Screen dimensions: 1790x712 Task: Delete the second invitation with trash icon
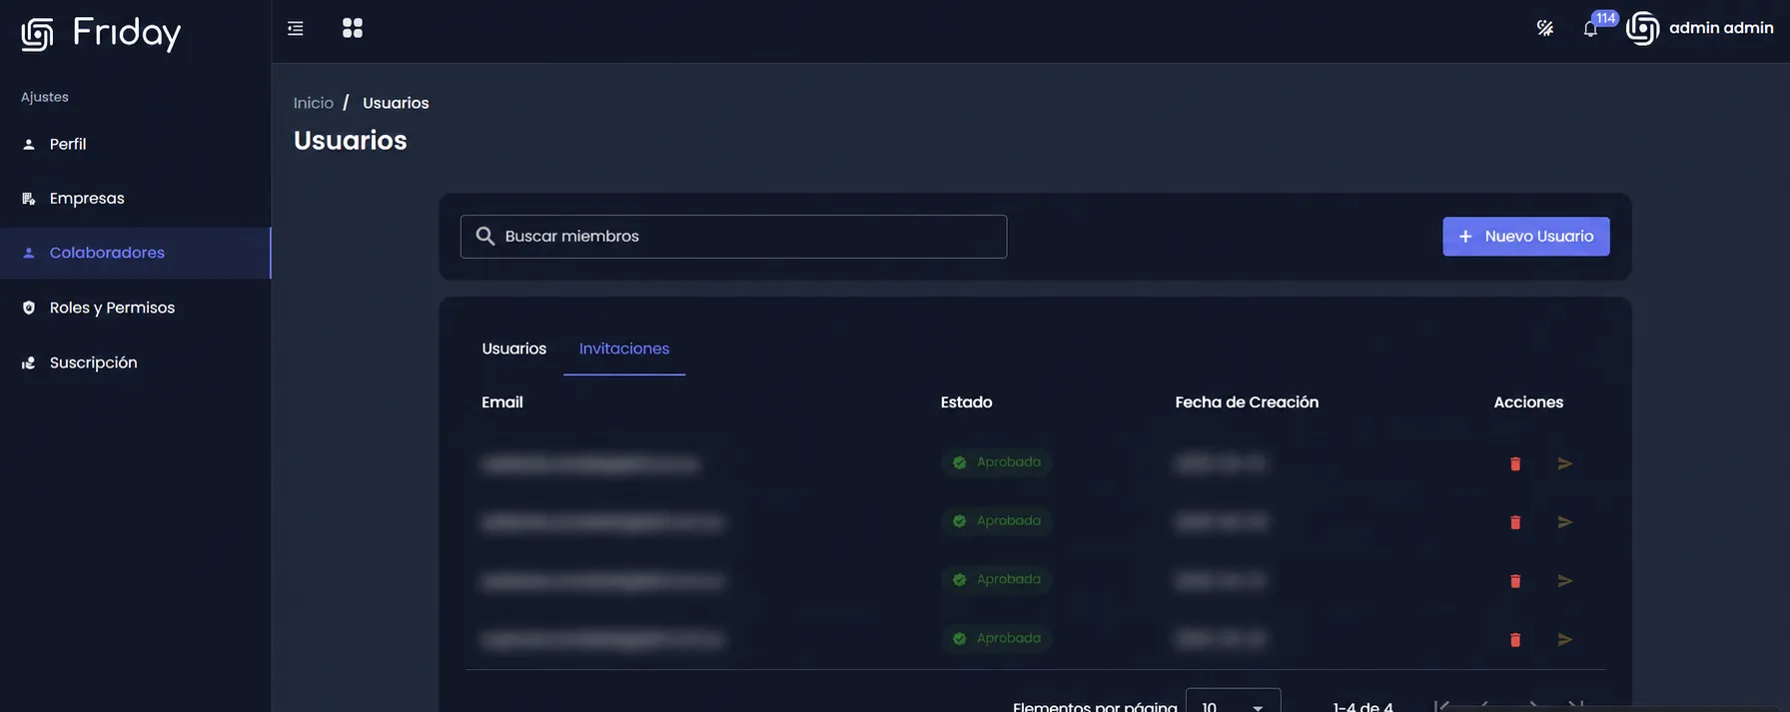pyautogui.click(x=1515, y=522)
